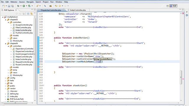189x106 pixels.
Task: Switch to the IndexController.php editor tab
Action: [x=78, y=10]
